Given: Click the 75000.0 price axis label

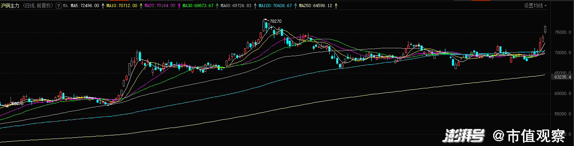Looking at the screenshot, I should point(563,33).
